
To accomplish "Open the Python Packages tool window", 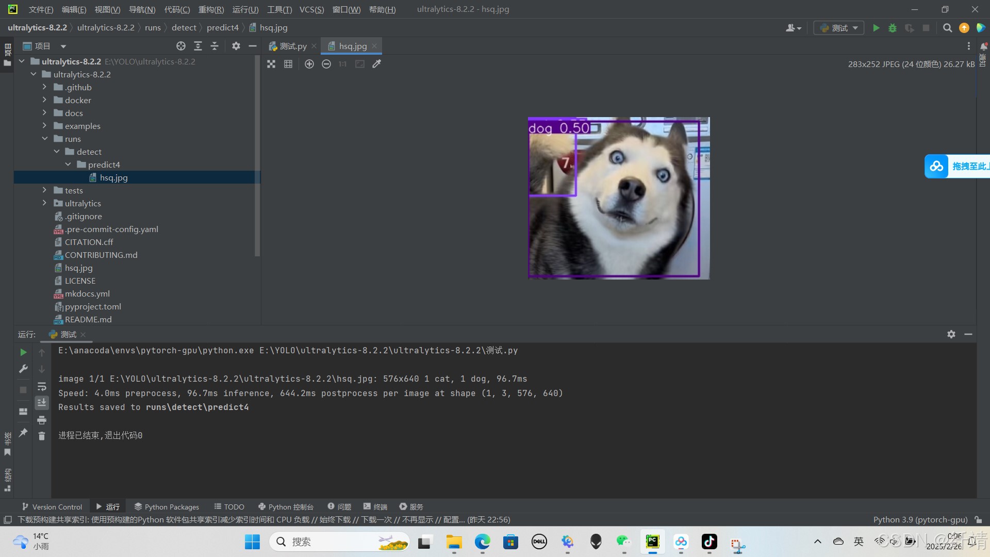I will click(x=166, y=506).
